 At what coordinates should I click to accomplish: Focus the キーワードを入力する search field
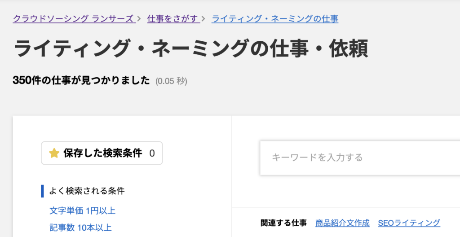(360, 158)
